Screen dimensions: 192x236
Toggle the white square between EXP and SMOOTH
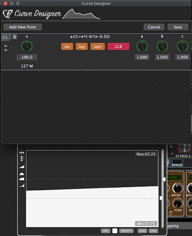(x=115, y=231)
